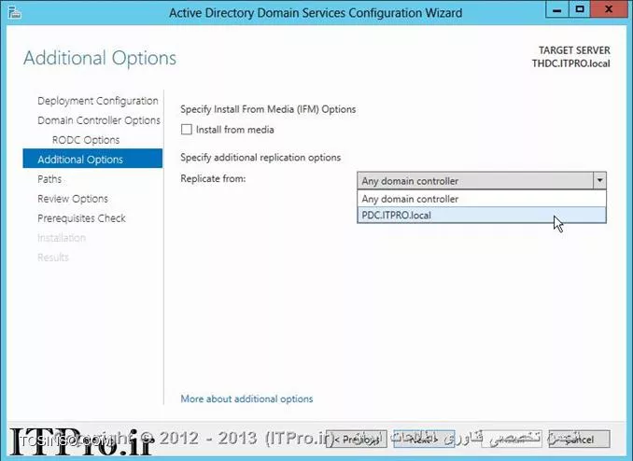Click the Additional Options page heading
Image resolution: width=633 pixels, height=461 pixels.
[x=100, y=58]
